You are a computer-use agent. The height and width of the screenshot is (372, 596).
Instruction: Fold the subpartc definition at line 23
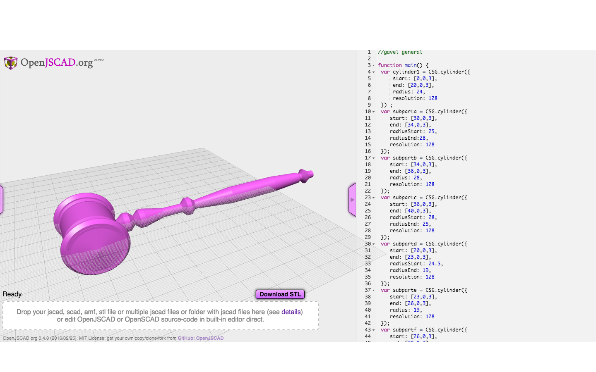pyautogui.click(x=373, y=198)
